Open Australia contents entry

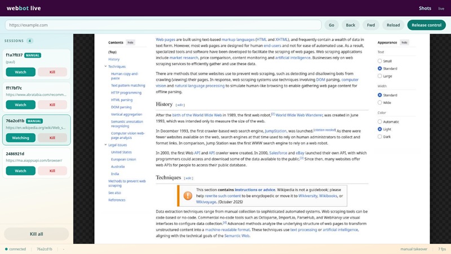point(118,167)
